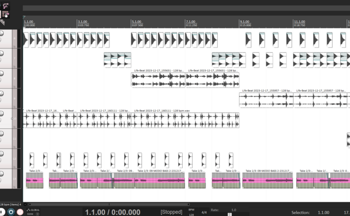Screen dimensions: 350x216
Task: Click the pink envelope automation toolbar icon
Action: coord(5,5)
